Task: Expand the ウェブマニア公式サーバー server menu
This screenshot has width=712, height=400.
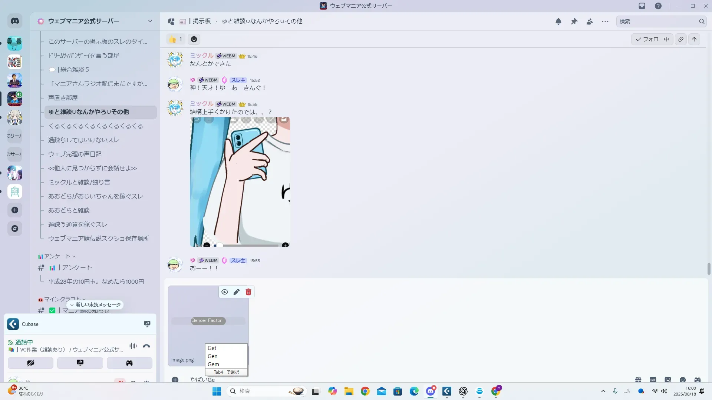Action: [150, 21]
